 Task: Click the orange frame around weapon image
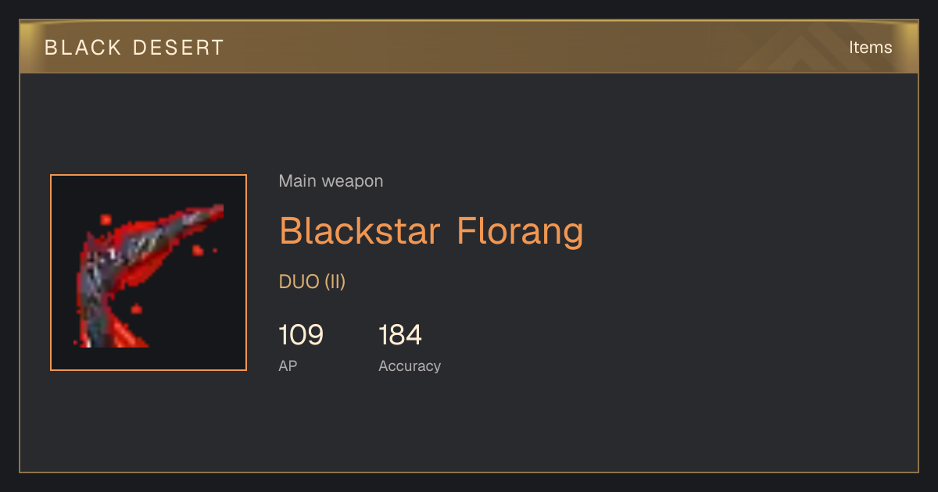149,175
